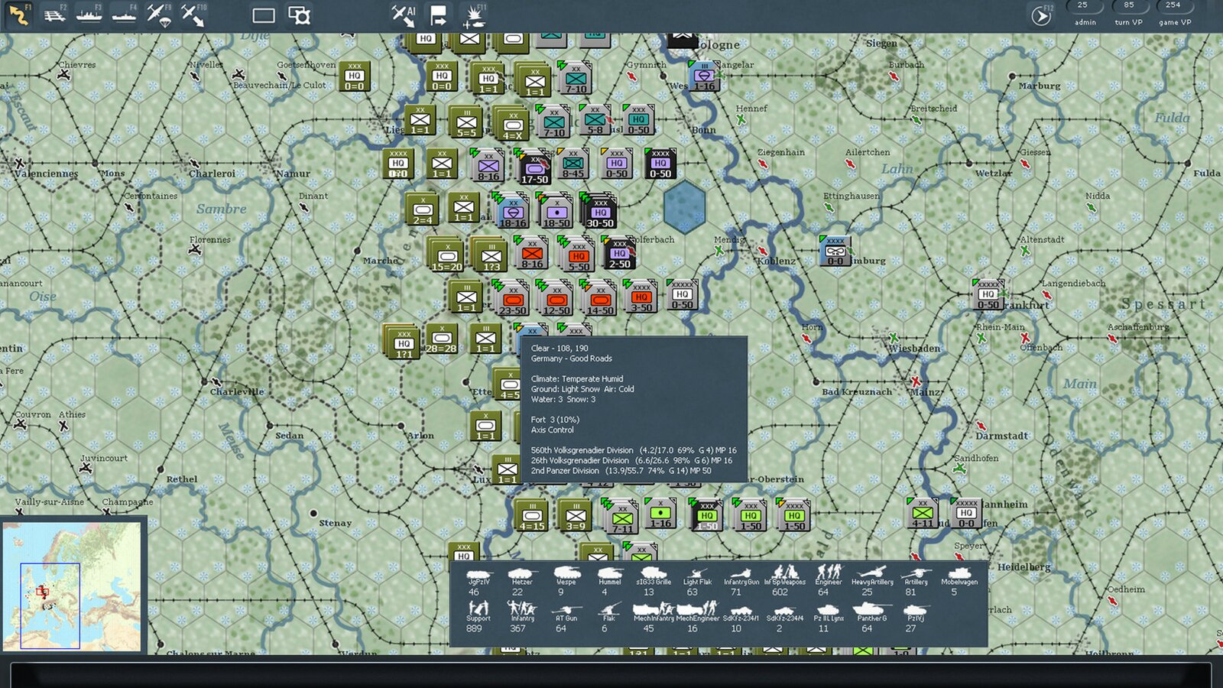Select the red 8-16 unit counter
This screenshot has height=688, width=1223.
click(532, 254)
